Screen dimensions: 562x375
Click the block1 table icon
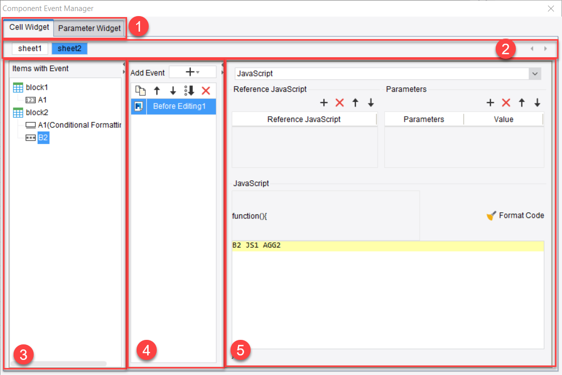tap(18, 88)
